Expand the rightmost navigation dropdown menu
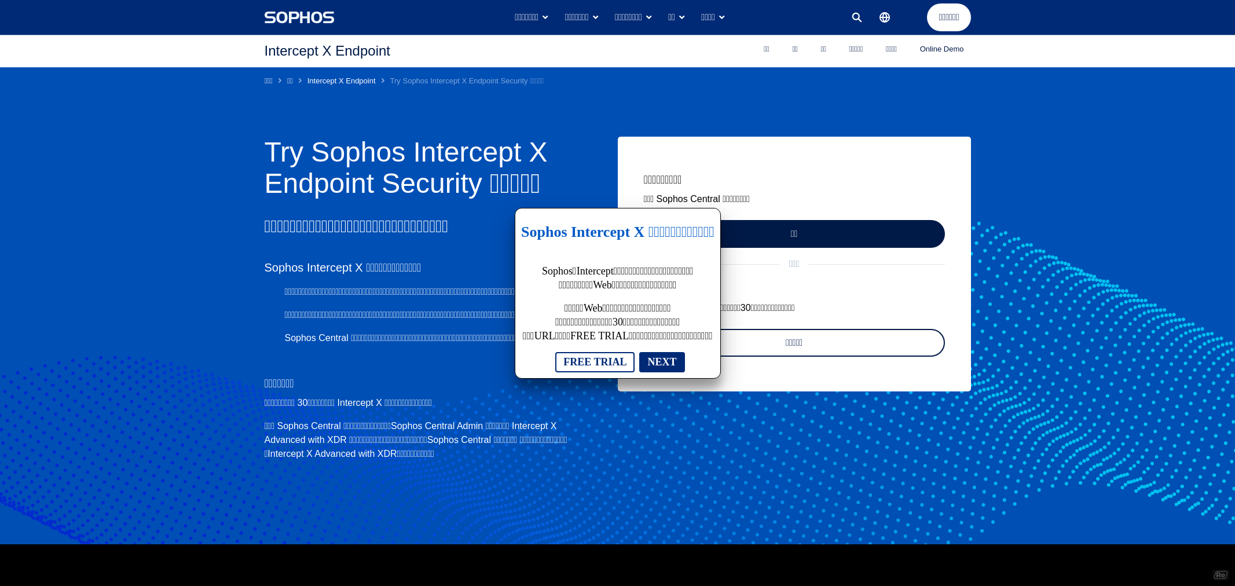The image size is (1235, 586). point(712,17)
